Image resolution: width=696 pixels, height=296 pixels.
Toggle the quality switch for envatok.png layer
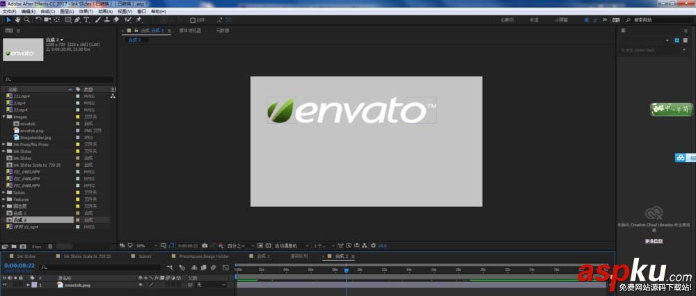coord(151,285)
